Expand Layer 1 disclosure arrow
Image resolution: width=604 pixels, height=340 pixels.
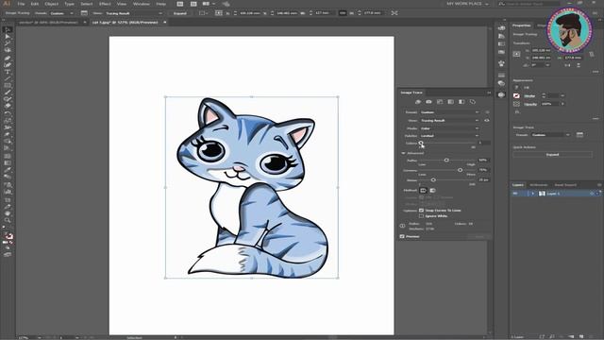pyautogui.click(x=533, y=194)
